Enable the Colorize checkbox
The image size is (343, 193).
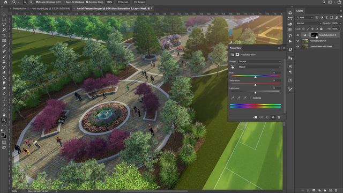pyautogui.click(x=251, y=98)
